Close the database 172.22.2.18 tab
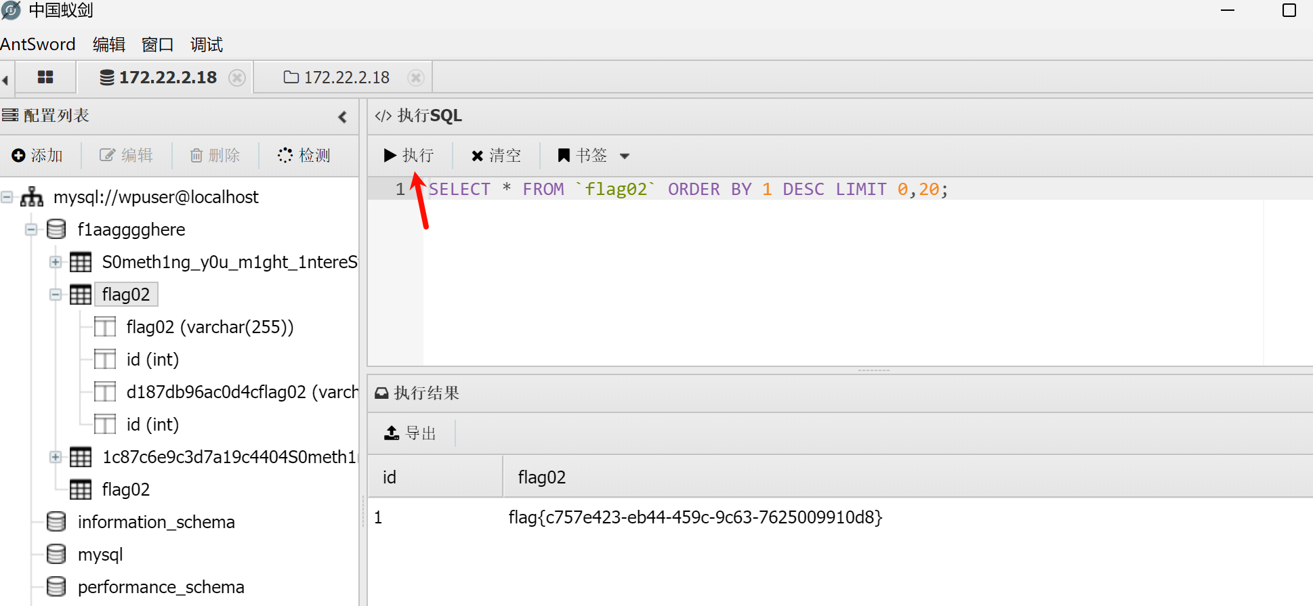The width and height of the screenshot is (1313, 606). point(236,78)
